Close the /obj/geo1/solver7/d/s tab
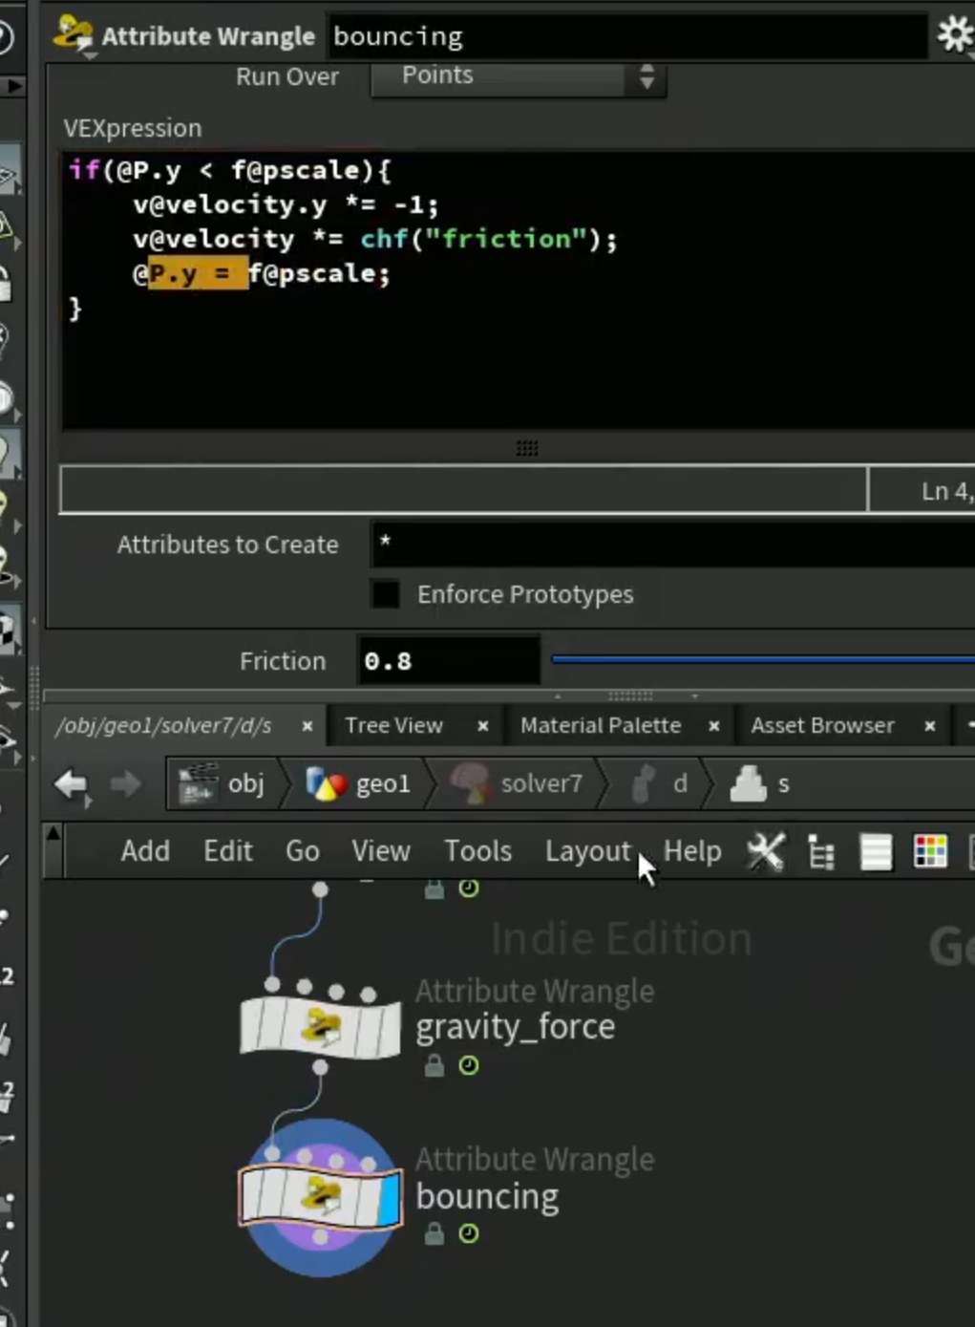Image resolution: width=975 pixels, height=1327 pixels. pos(307,727)
